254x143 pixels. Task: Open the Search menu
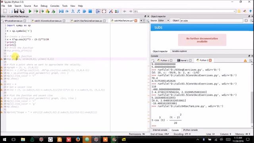pyautogui.click(x=18, y=6)
